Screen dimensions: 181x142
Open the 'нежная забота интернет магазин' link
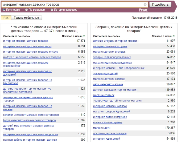30,140
